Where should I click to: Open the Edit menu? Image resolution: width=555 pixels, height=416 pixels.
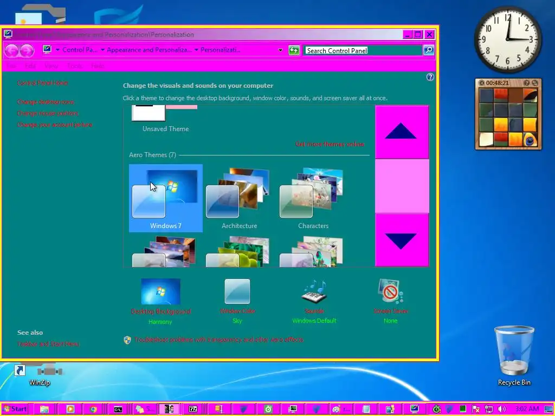pos(30,66)
